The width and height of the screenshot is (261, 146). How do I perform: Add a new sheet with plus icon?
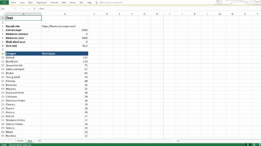(39, 141)
